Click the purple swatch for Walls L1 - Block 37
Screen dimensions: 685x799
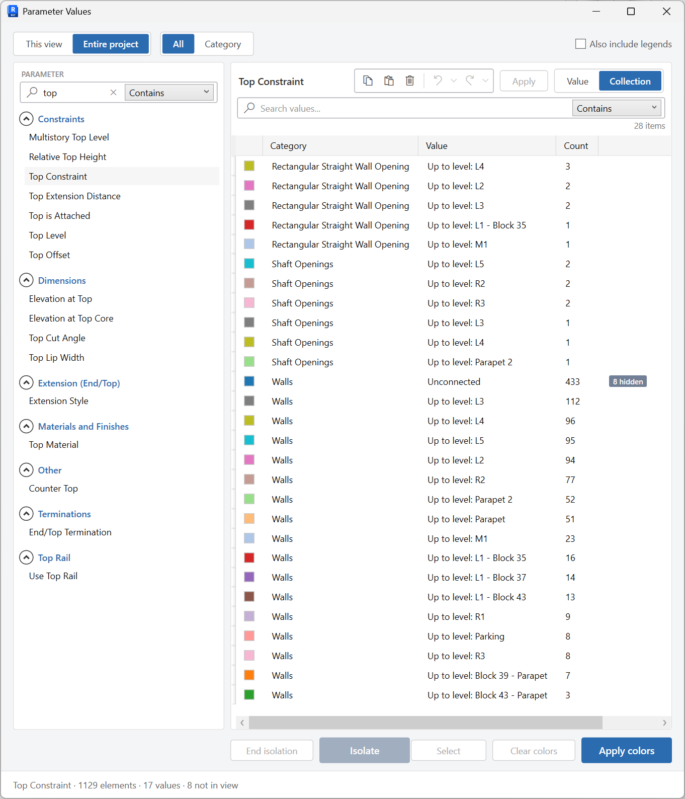pyautogui.click(x=249, y=577)
